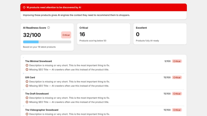The width and height of the screenshot is (207, 116).
Task: Click 'Products scoring below 50' text
Action: (93, 41)
